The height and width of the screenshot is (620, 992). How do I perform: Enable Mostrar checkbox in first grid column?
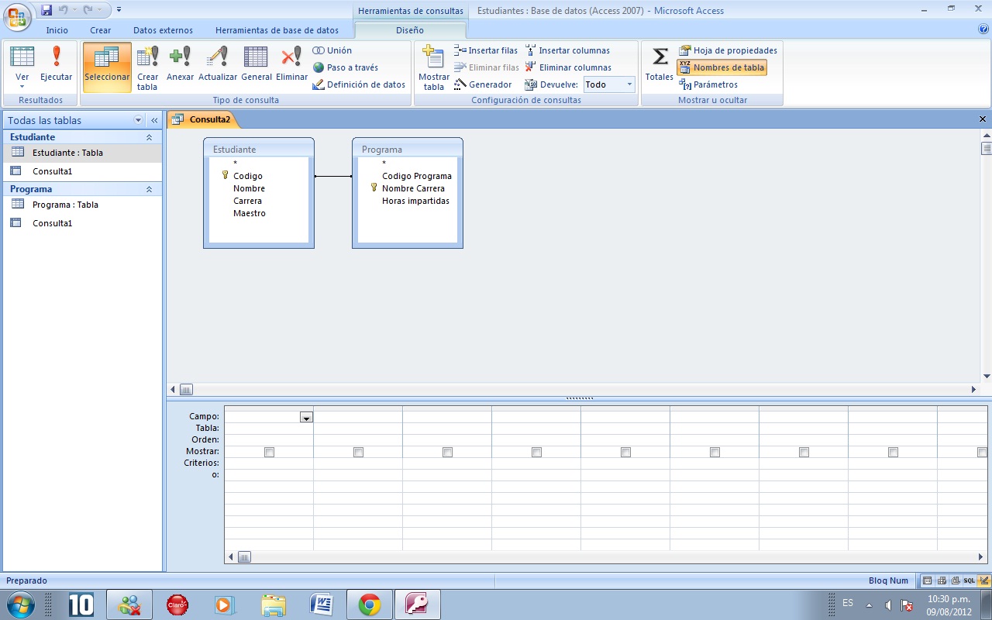click(269, 451)
